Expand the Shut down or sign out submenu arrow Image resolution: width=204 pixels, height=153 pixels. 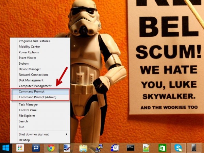coord(67,134)
